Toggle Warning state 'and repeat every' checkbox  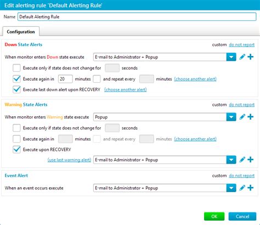(97, 139)
